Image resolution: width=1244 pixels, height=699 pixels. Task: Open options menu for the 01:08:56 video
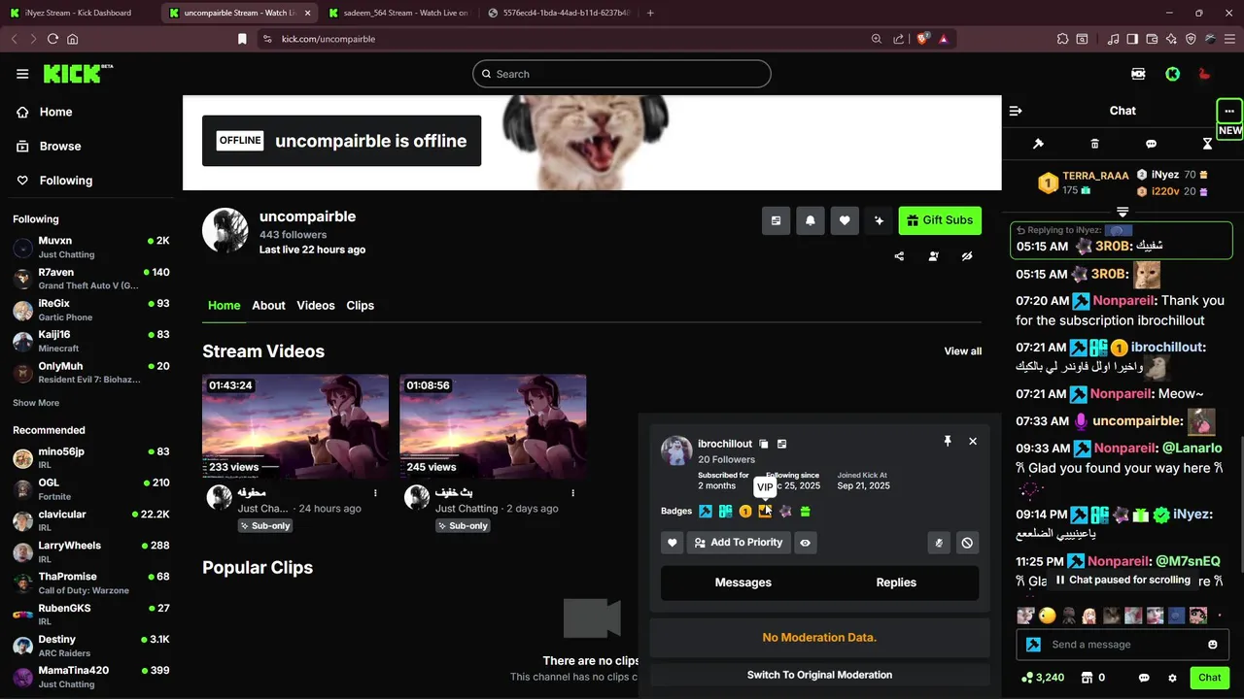pyautogui.click(x=572, y=493)
